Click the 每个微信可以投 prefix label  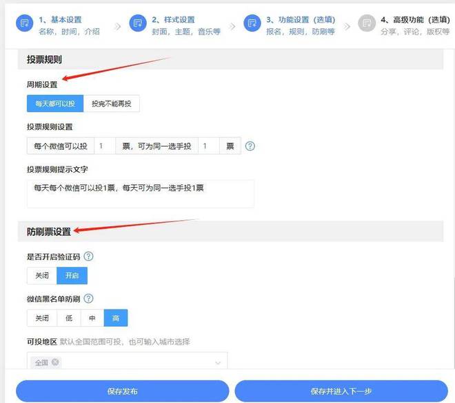(61, 146)
